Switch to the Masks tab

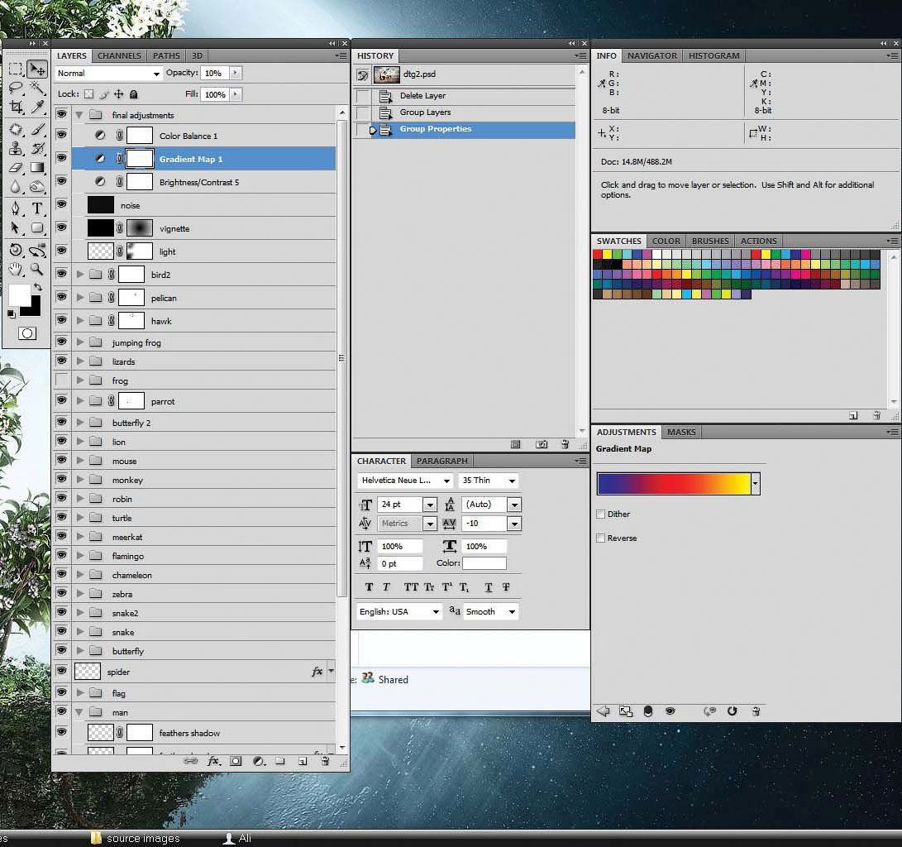pos(681,432)
